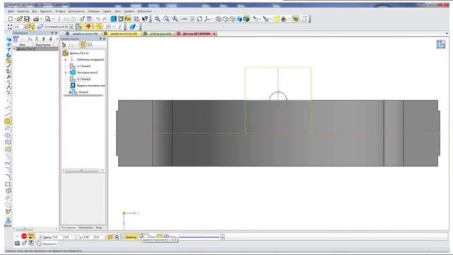Select the last sketch item in tree
453x255 pixels.
coord(80,92)
